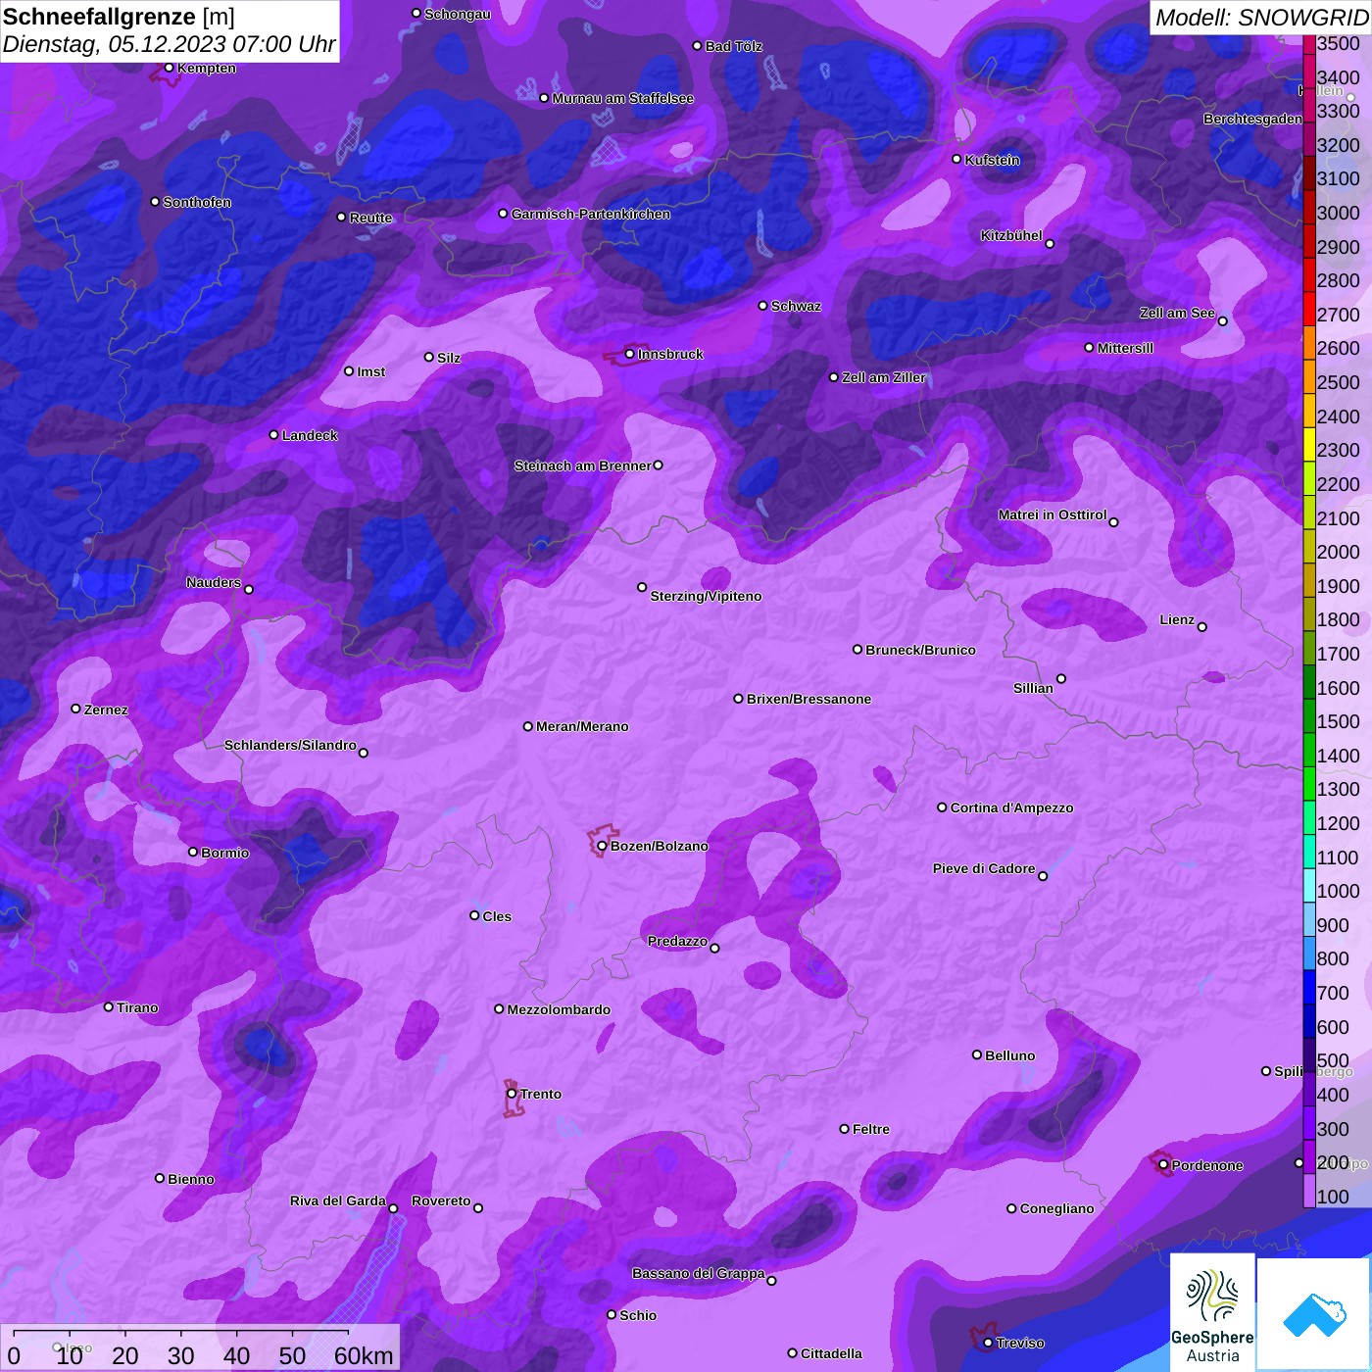Click the date Dienstag, 05.12.2023 07:00 Uhr
Image resolution: width=1372 pixels, height=1372 pixels.
[x=169, y=45]
